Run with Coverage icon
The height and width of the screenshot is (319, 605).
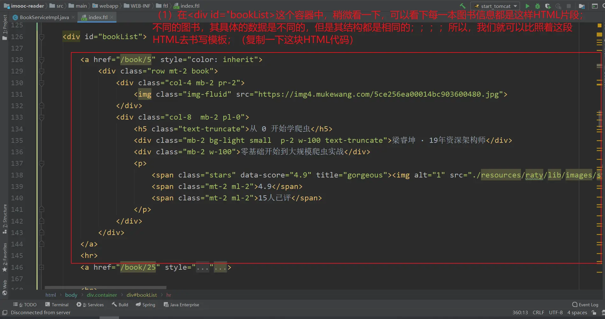tap(548, 6)
